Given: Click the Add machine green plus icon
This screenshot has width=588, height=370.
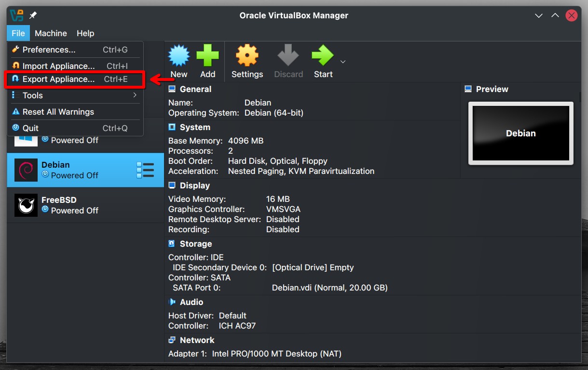Looking at the screenshot, I should pos(207,55).
